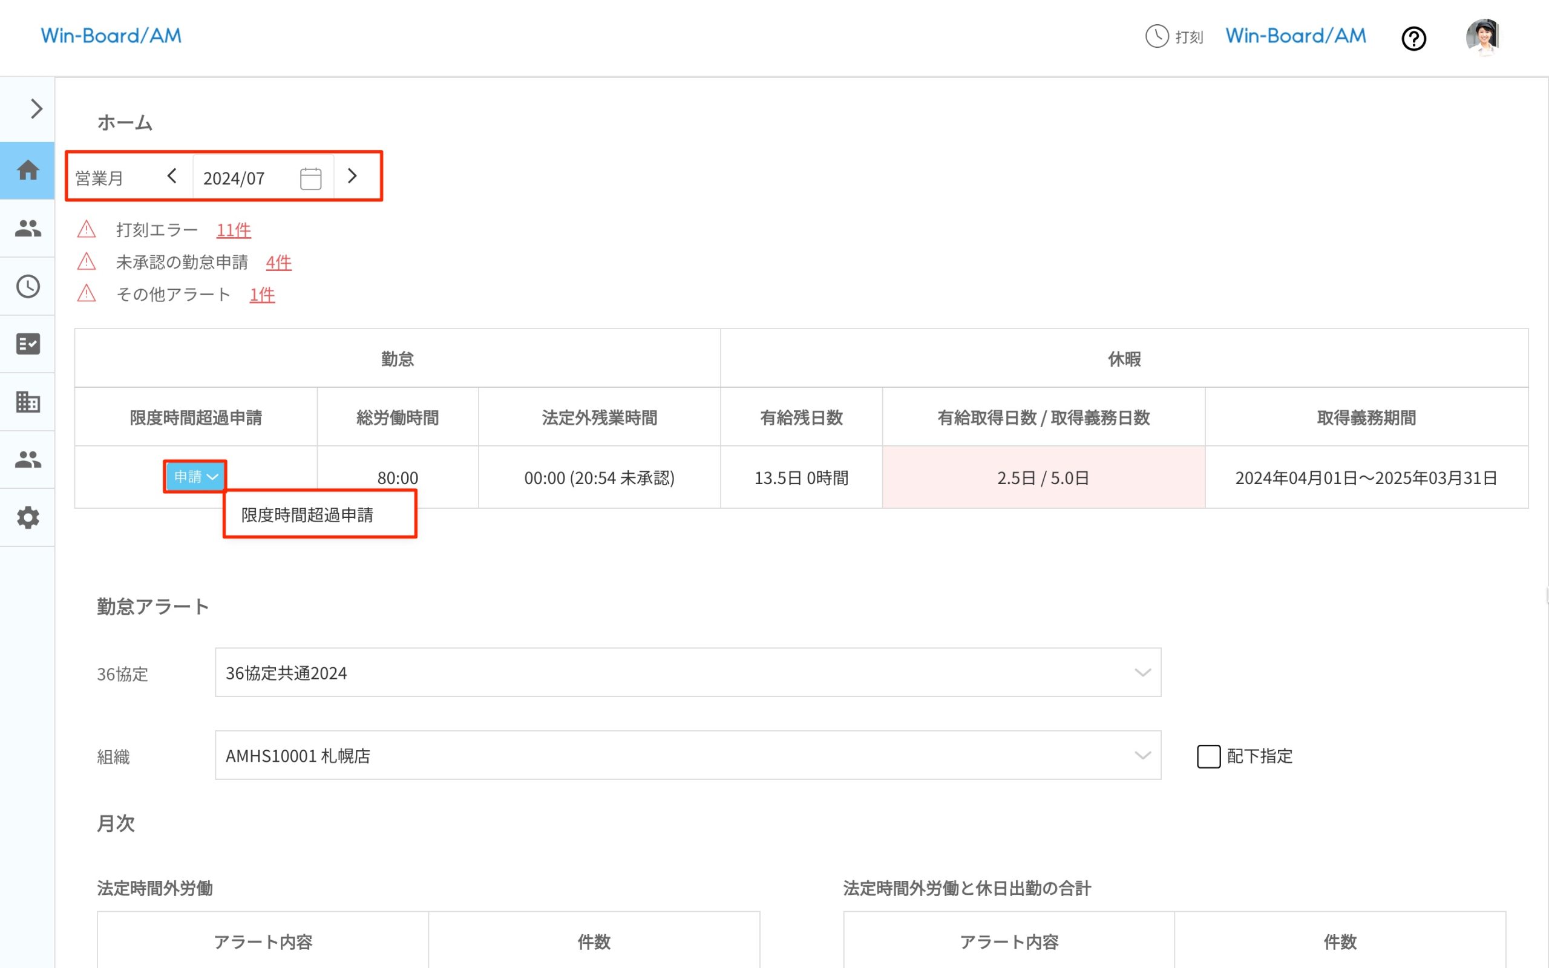Click the home icon in the sidebar

click(x=27, y=170)
